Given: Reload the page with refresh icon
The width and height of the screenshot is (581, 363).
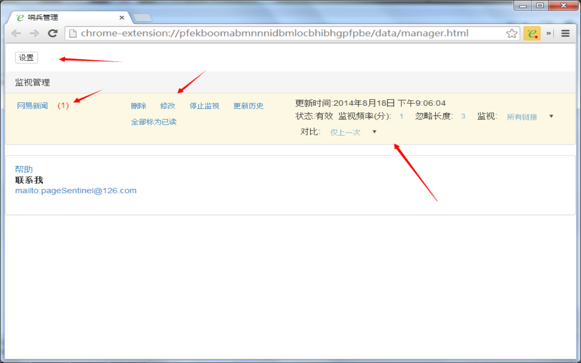Looking at the screenshot, I should (53, 33).
